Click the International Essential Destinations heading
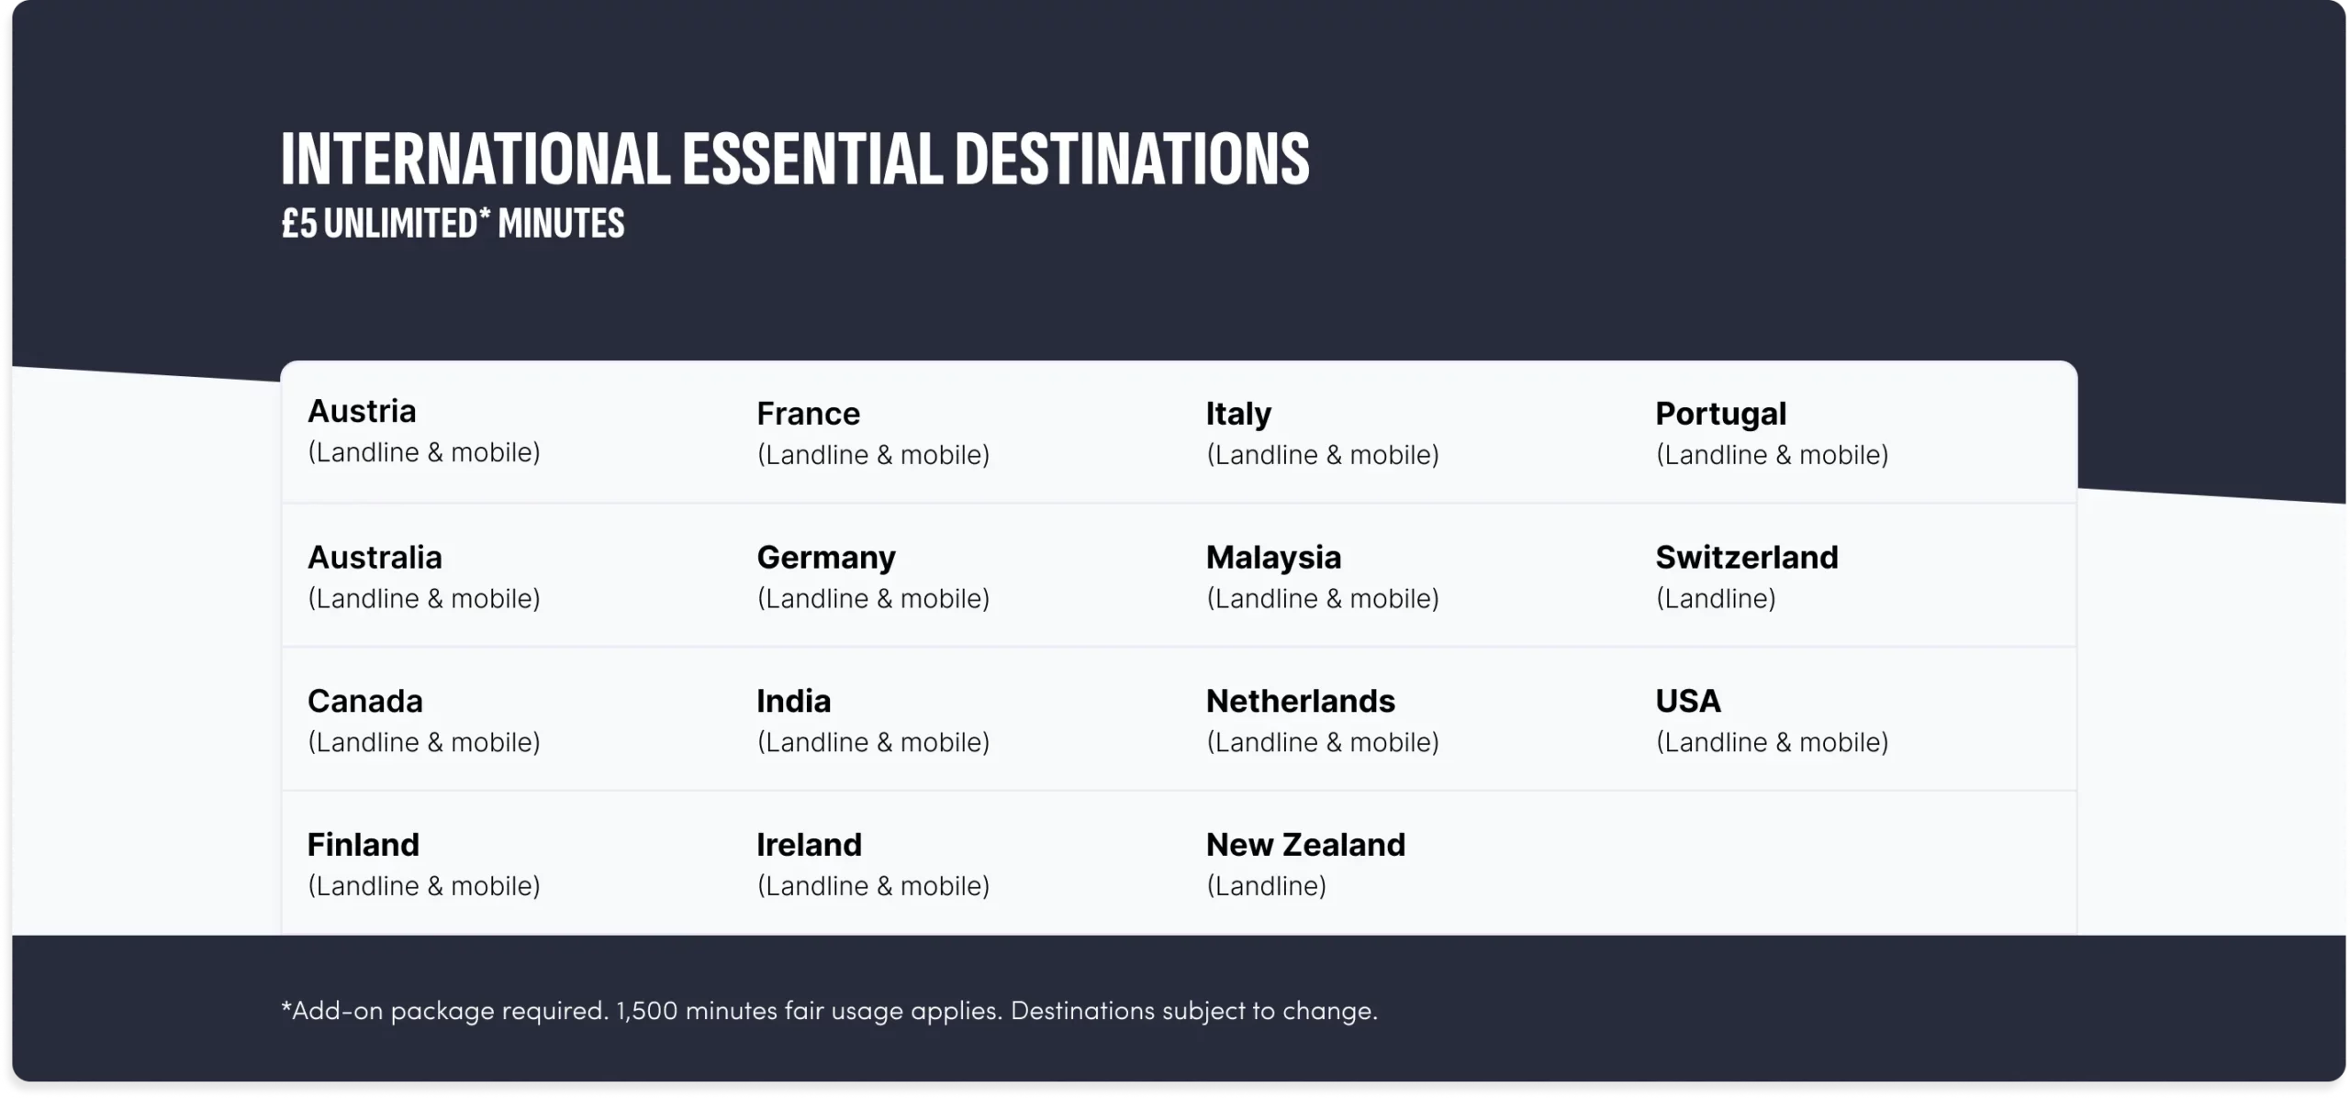 click(795, 160)
